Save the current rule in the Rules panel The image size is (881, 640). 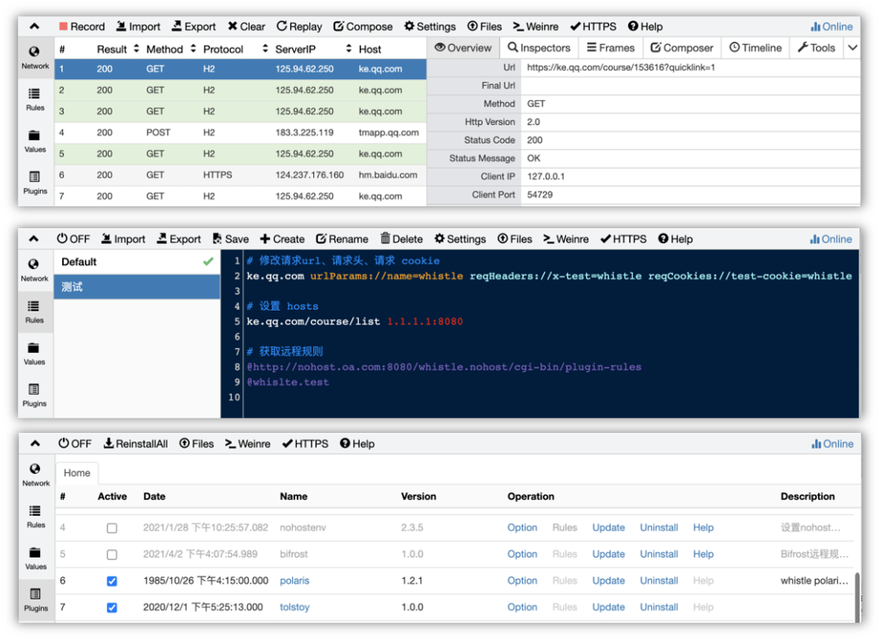coord(230,239)
